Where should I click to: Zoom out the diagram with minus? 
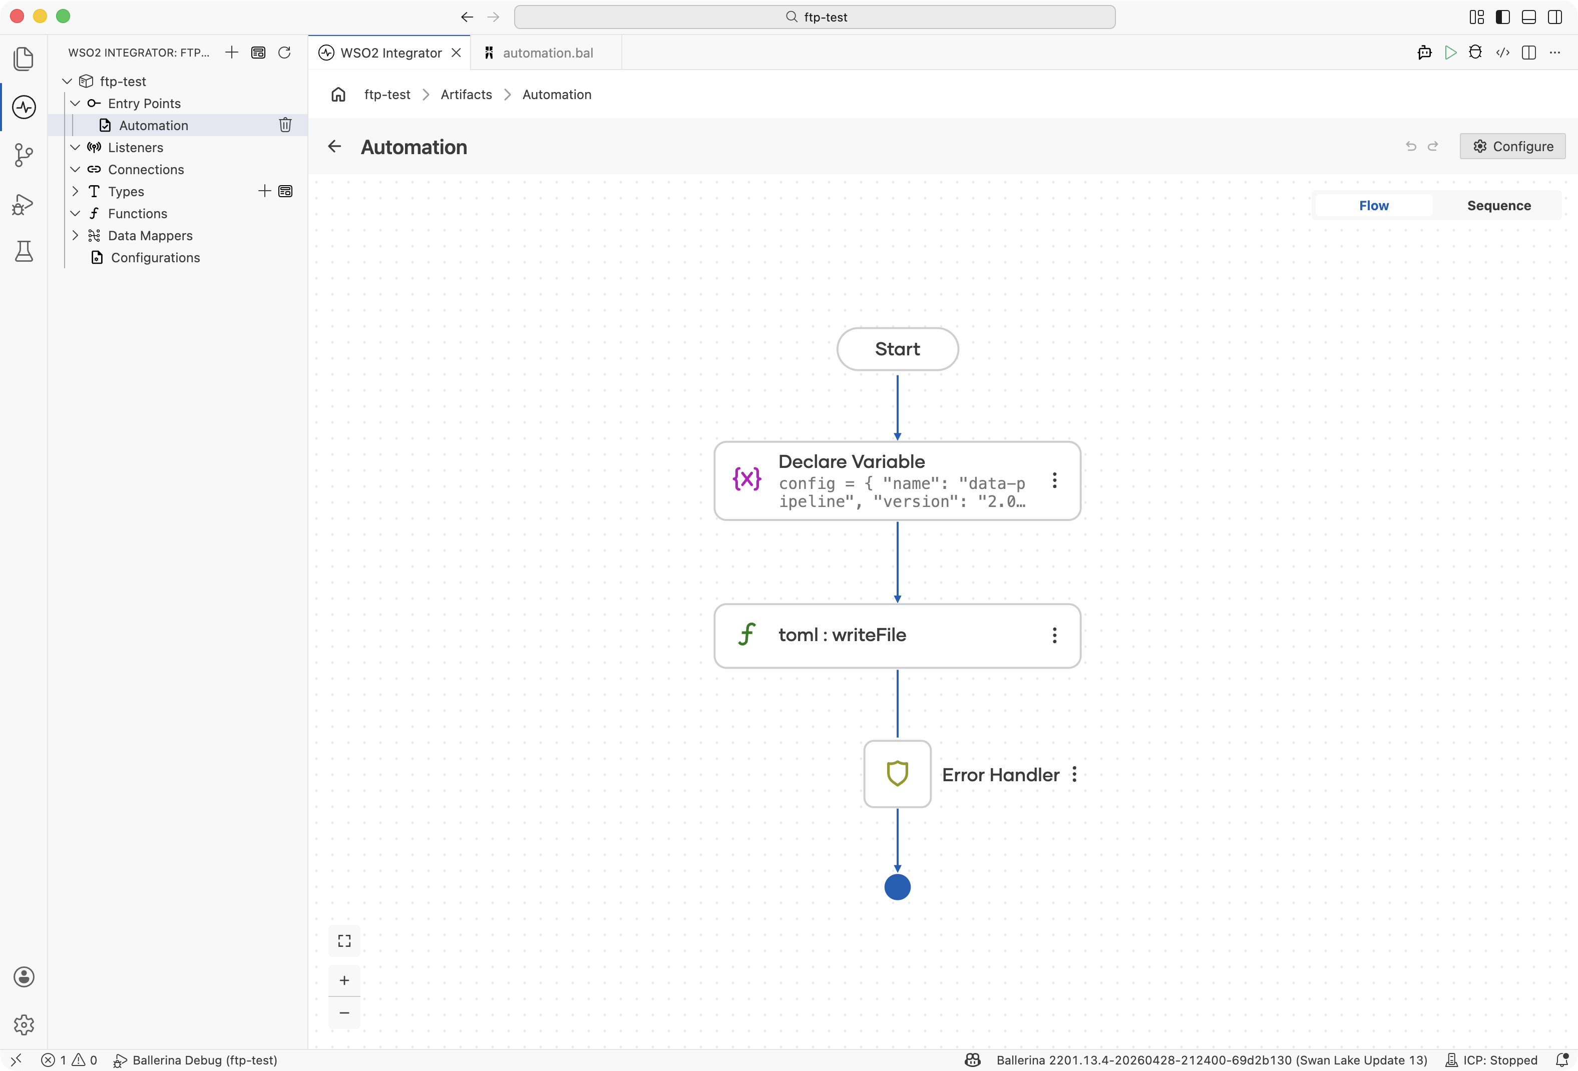344,1013
